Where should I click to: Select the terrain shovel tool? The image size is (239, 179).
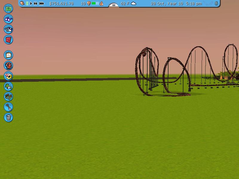8,107
